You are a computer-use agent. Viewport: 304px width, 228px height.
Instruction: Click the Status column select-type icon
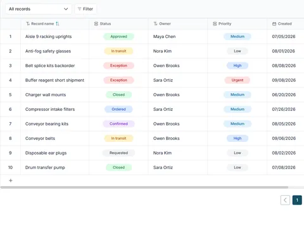(96, 23)
